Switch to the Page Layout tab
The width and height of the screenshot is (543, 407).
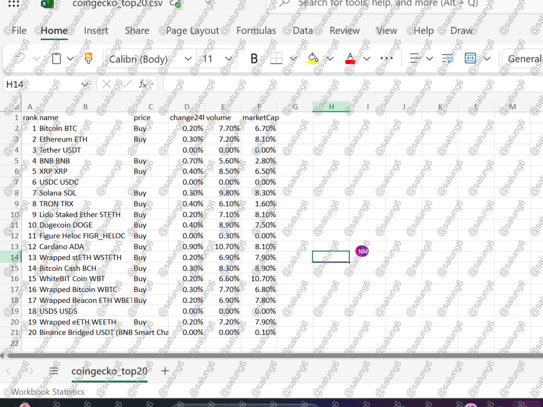(193, 31)
